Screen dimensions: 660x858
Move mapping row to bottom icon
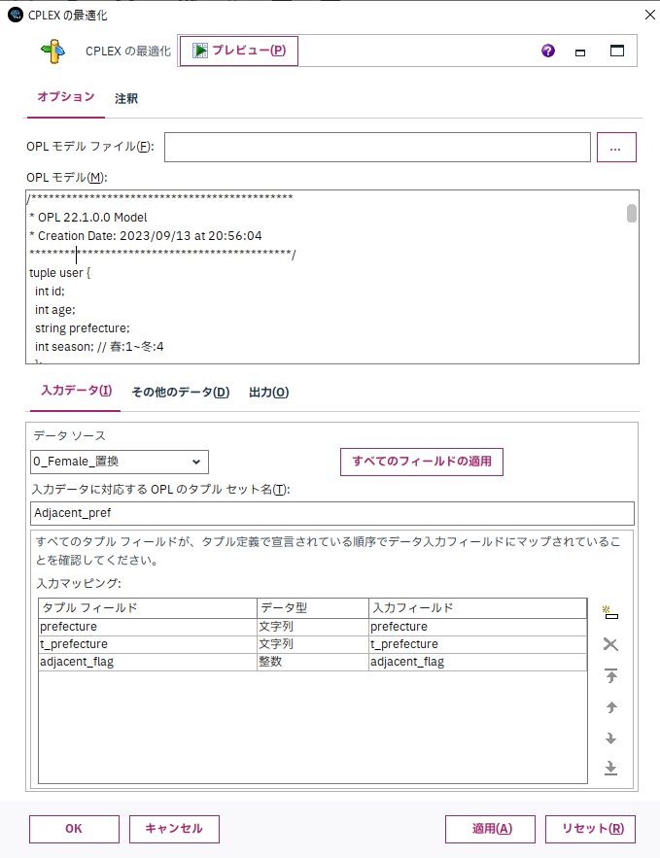[611, 768]
